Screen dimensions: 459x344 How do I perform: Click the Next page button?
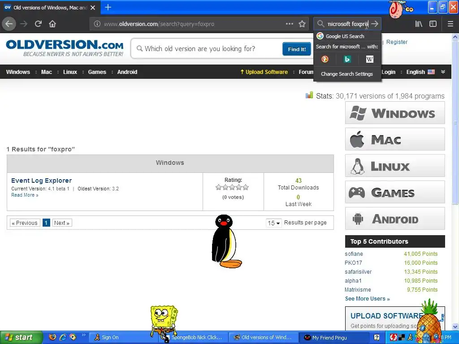click(62, 223)
